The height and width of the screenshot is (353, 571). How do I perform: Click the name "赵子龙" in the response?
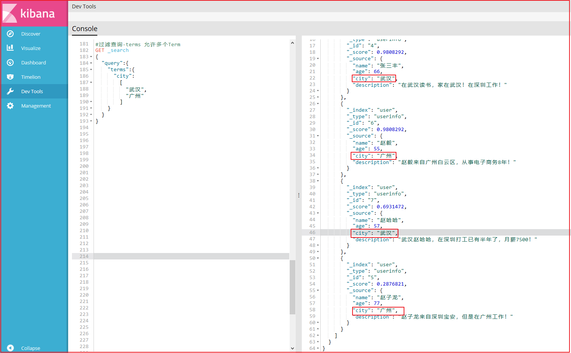coord(389,297)
